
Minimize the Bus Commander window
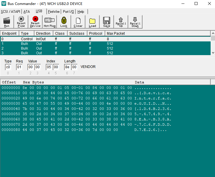(183, 3)
